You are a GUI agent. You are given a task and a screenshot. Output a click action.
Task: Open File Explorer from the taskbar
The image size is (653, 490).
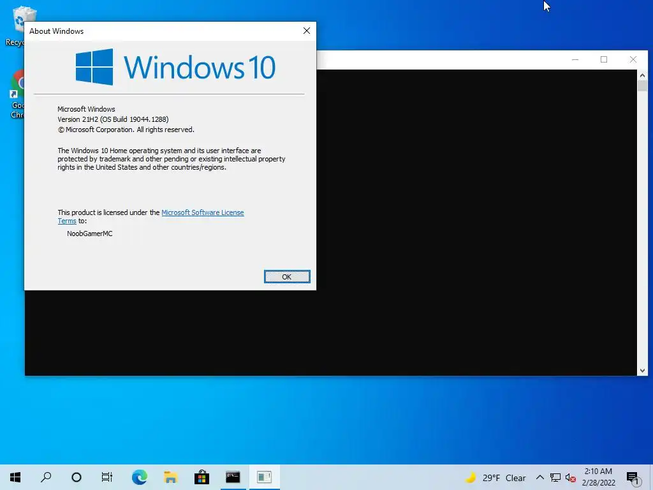tap(170, 477)
